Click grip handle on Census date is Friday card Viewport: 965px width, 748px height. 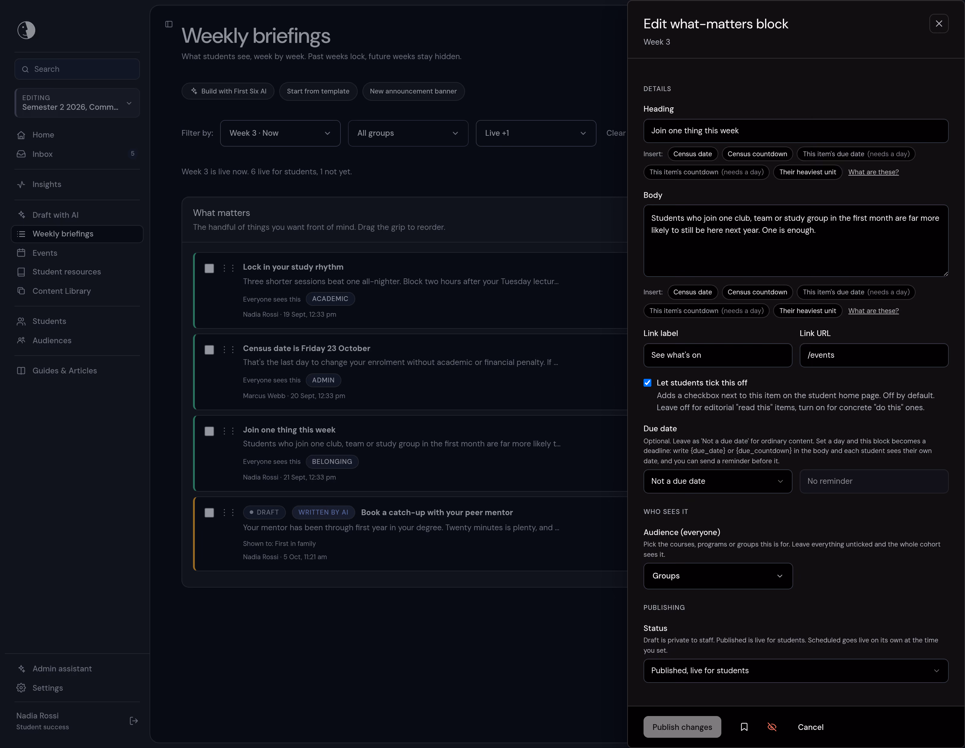pyautogui.click(x=229, y=350)
